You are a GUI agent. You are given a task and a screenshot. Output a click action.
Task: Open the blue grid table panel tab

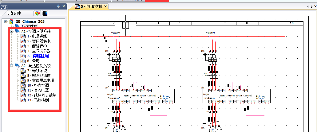tap(45, 13)
